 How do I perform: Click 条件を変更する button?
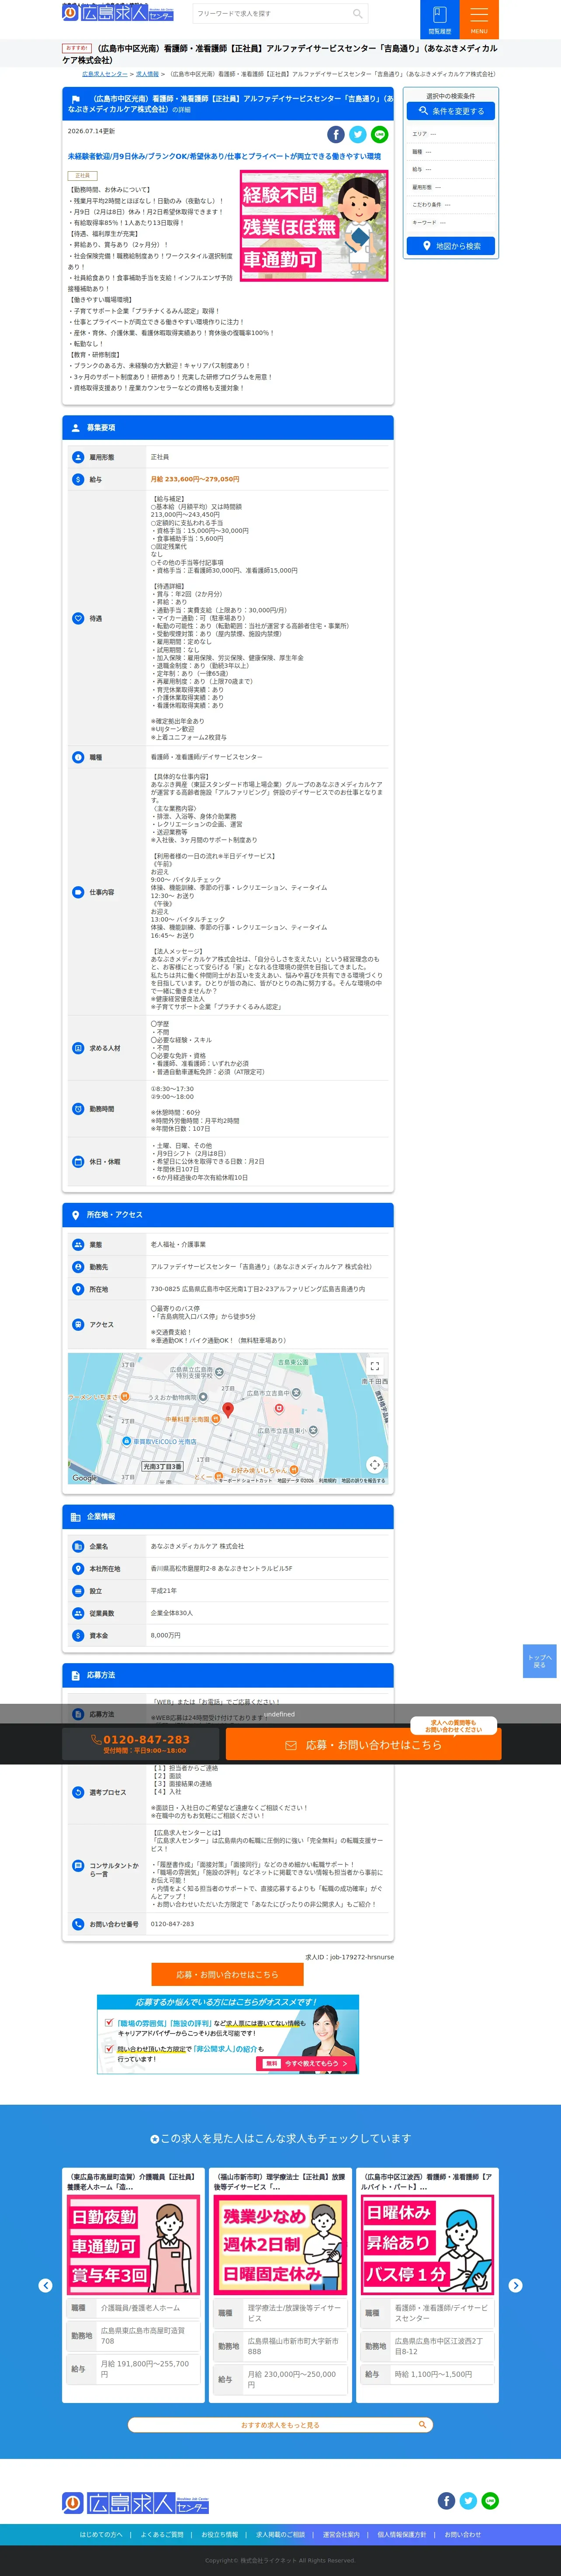point(451,111)
